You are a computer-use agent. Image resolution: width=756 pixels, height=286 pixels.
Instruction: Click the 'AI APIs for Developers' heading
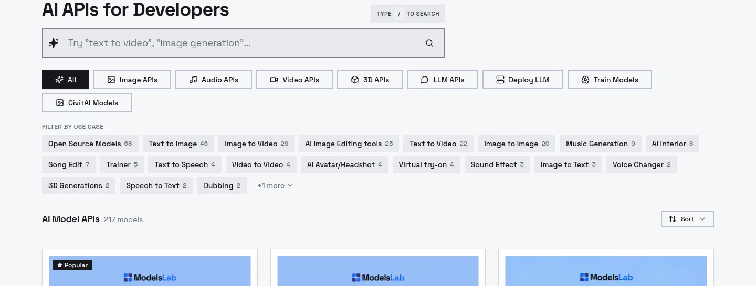pos(135,9)
